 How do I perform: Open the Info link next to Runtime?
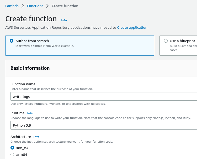click(x=30, y=113)
